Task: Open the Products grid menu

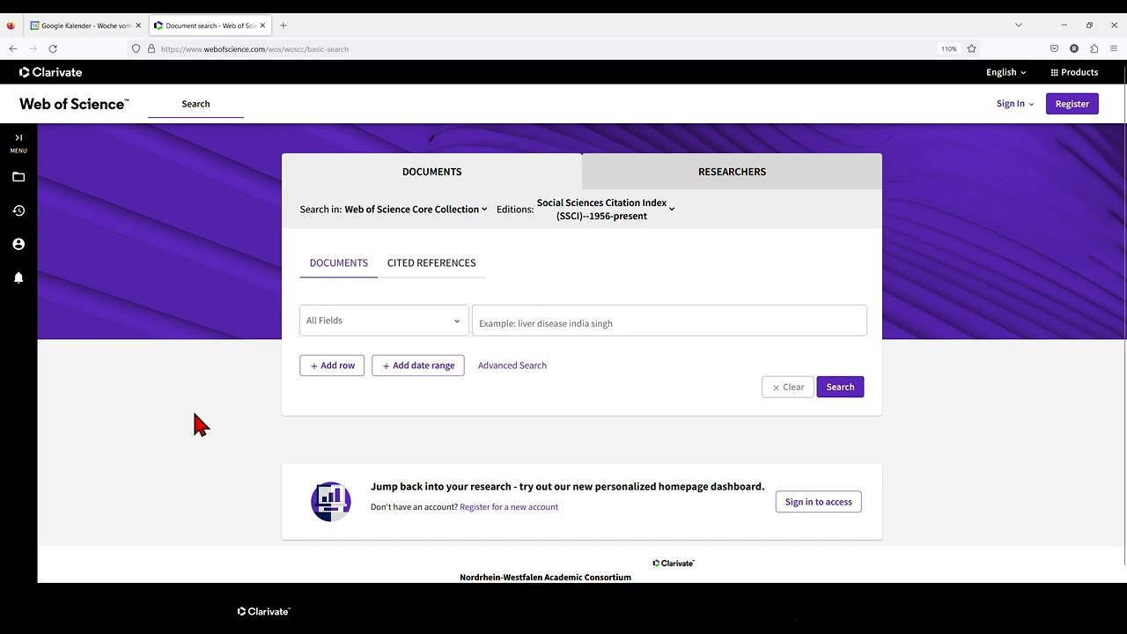Action: tap(1074, 72)
